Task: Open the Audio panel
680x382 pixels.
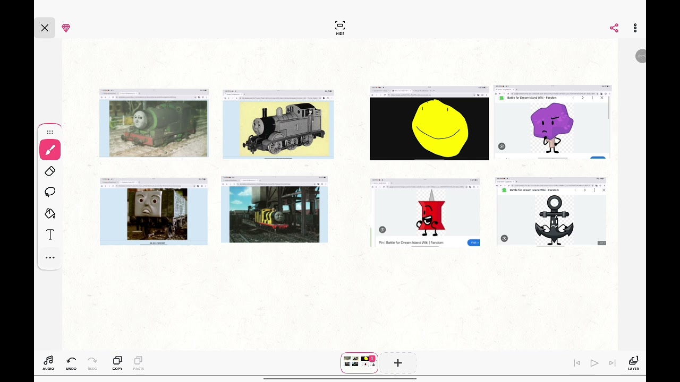Action: pos(48,363)
